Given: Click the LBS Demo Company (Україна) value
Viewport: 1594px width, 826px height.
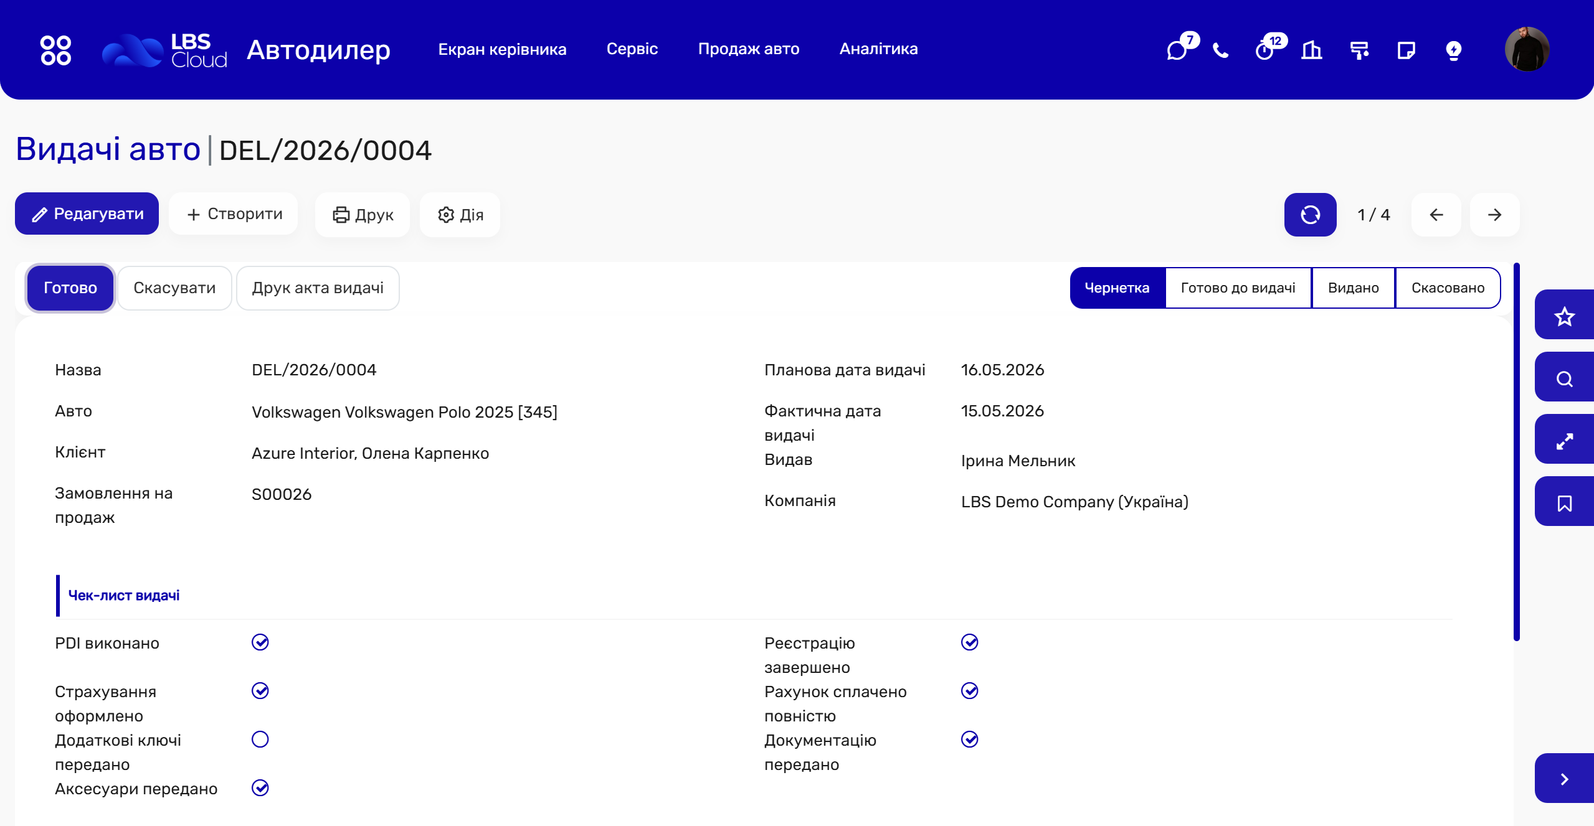Looking at the screenshot, I should [1075, 502].
